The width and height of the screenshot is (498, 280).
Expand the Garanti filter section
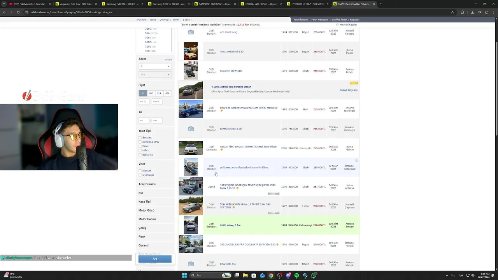144,245
